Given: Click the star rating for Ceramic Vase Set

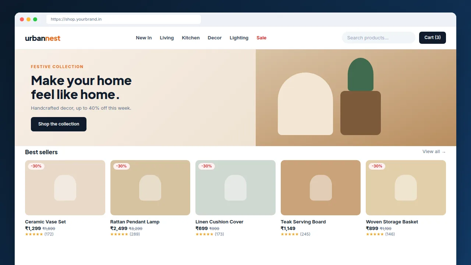Looking at the screenshot, I should 34,234.
